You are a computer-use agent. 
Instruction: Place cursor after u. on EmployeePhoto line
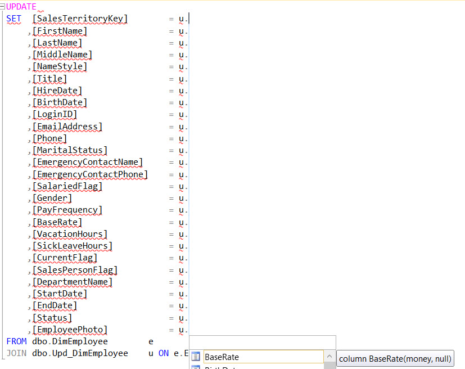[188, 330]
